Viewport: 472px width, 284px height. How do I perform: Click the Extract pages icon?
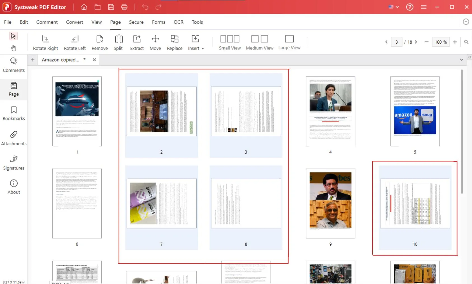coord(137,39)
